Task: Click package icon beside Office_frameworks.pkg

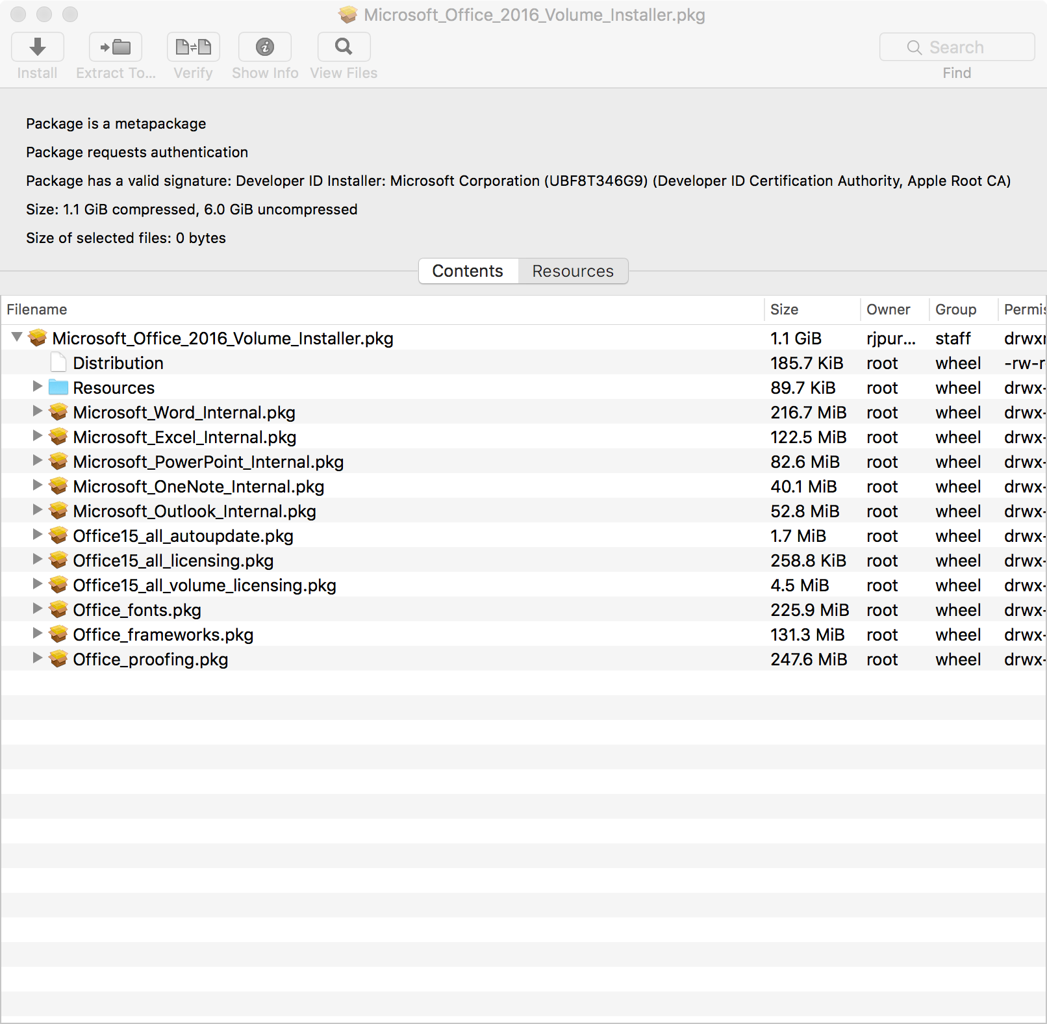Action: tap(58, 634)
